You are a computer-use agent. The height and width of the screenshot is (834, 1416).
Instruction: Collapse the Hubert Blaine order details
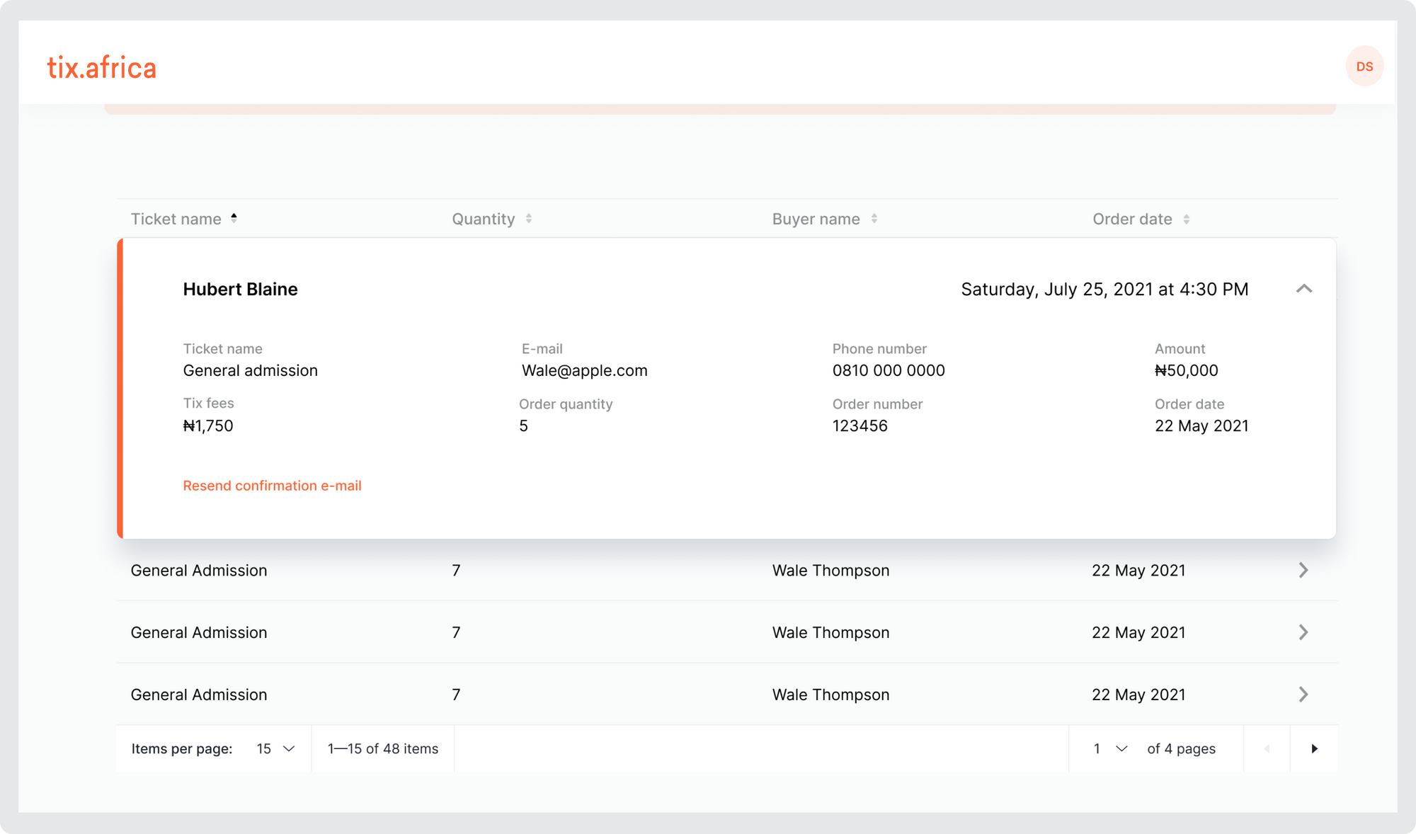pyautogui.click(x=1304, y=289)
